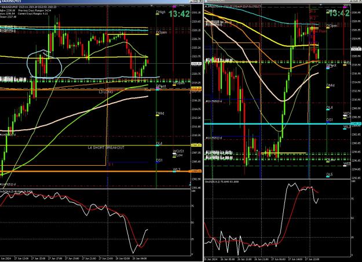Click the 27 Jun 22:00 time label in right chart
Screen dimensions: 362x262
312,259
